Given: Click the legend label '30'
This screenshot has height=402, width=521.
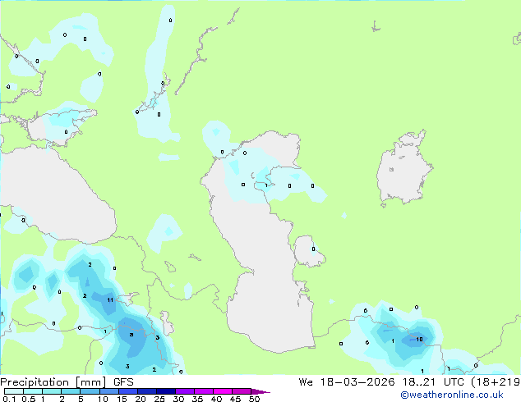Looking at the screenshot, I should [178, 399].
